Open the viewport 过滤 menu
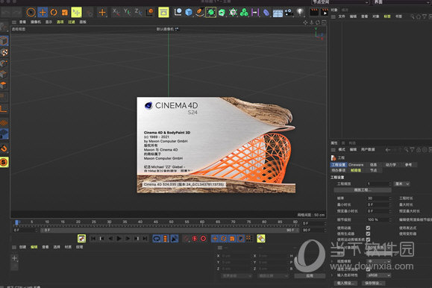432x288 pixels. (72, 22)
